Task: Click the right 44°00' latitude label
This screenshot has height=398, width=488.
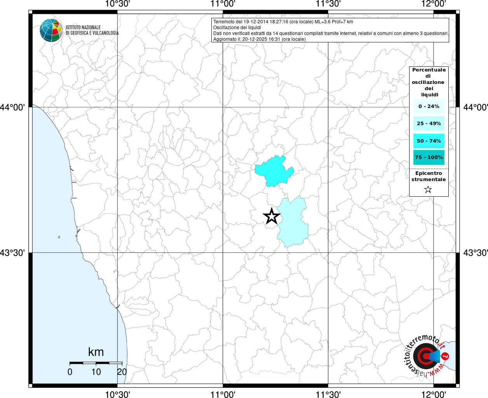Action: [x=476, y=107]
